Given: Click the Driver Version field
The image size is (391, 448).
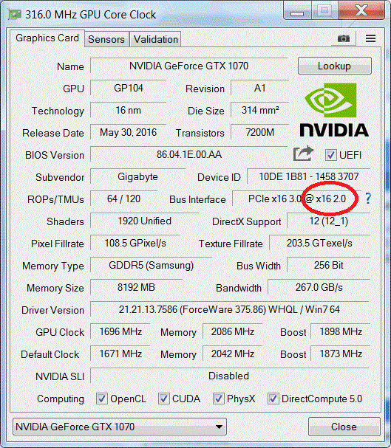Looking at the screenshot, I should (230, 309).
